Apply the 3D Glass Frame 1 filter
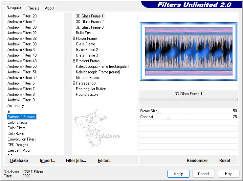243x181 pixels. 178,174
